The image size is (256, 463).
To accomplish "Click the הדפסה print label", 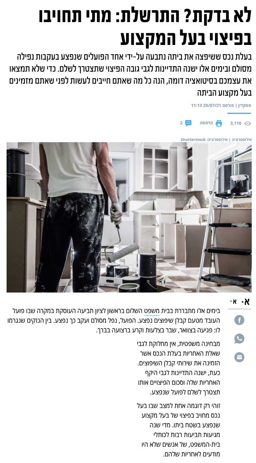I will pos(207,123).
